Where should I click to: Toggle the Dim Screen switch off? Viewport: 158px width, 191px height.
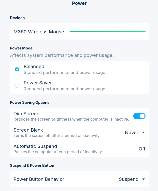coord(139,116)
